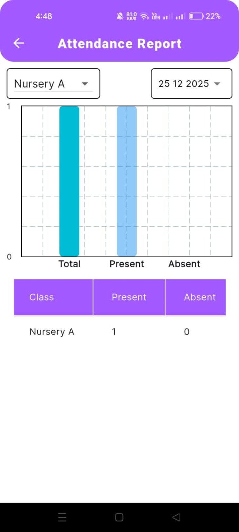Tap the Present column header
239x532 pixels.
[129, 297]
